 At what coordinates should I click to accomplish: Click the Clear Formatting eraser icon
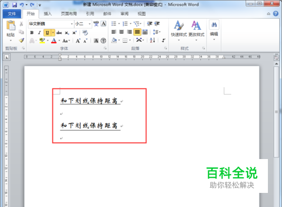coord(85,33)
